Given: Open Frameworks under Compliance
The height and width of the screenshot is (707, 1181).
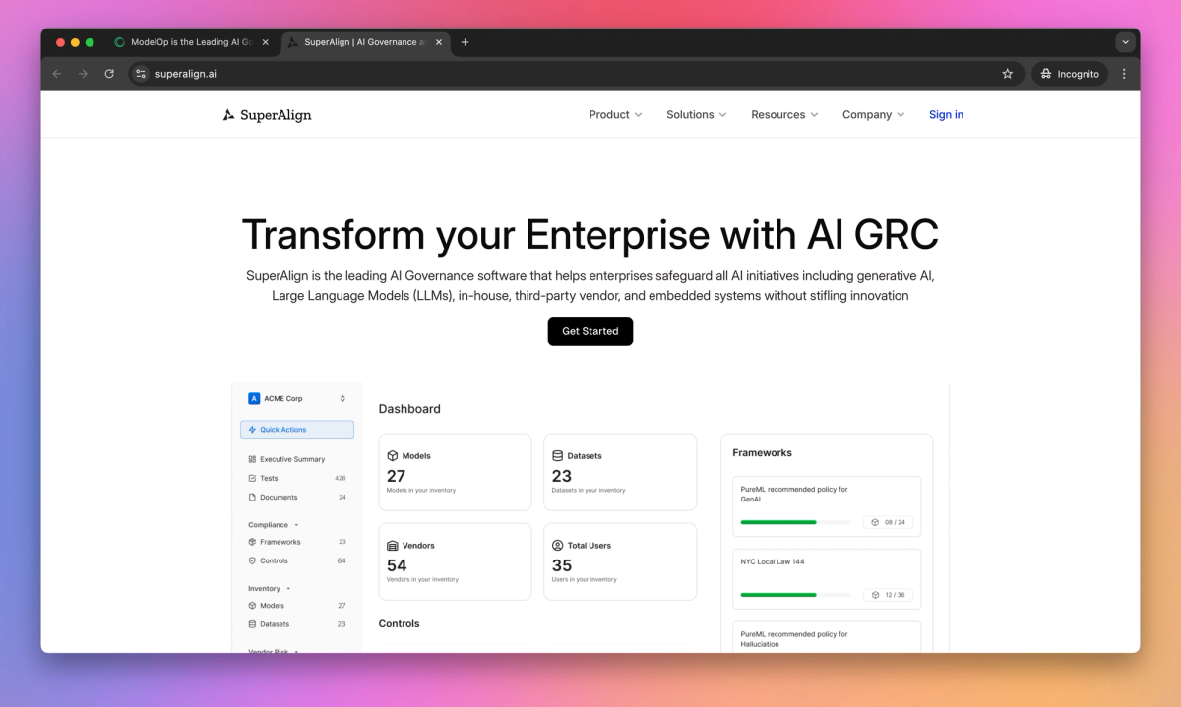Looking at the screenshot, I should click(280, 542).
